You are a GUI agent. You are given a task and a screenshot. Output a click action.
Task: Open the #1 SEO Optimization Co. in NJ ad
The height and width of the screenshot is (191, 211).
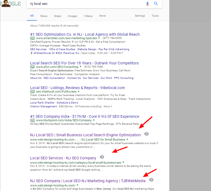point(85,34)
